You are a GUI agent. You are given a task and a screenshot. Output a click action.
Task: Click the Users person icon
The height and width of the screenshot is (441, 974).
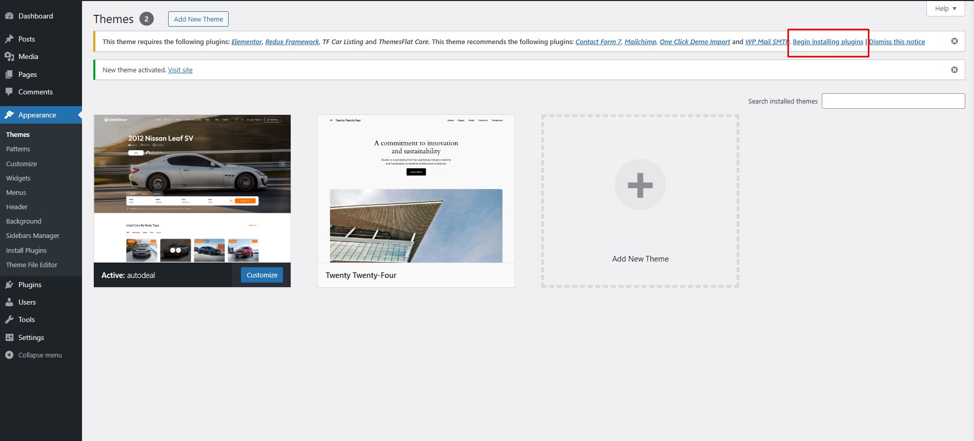tap(9, 302)
